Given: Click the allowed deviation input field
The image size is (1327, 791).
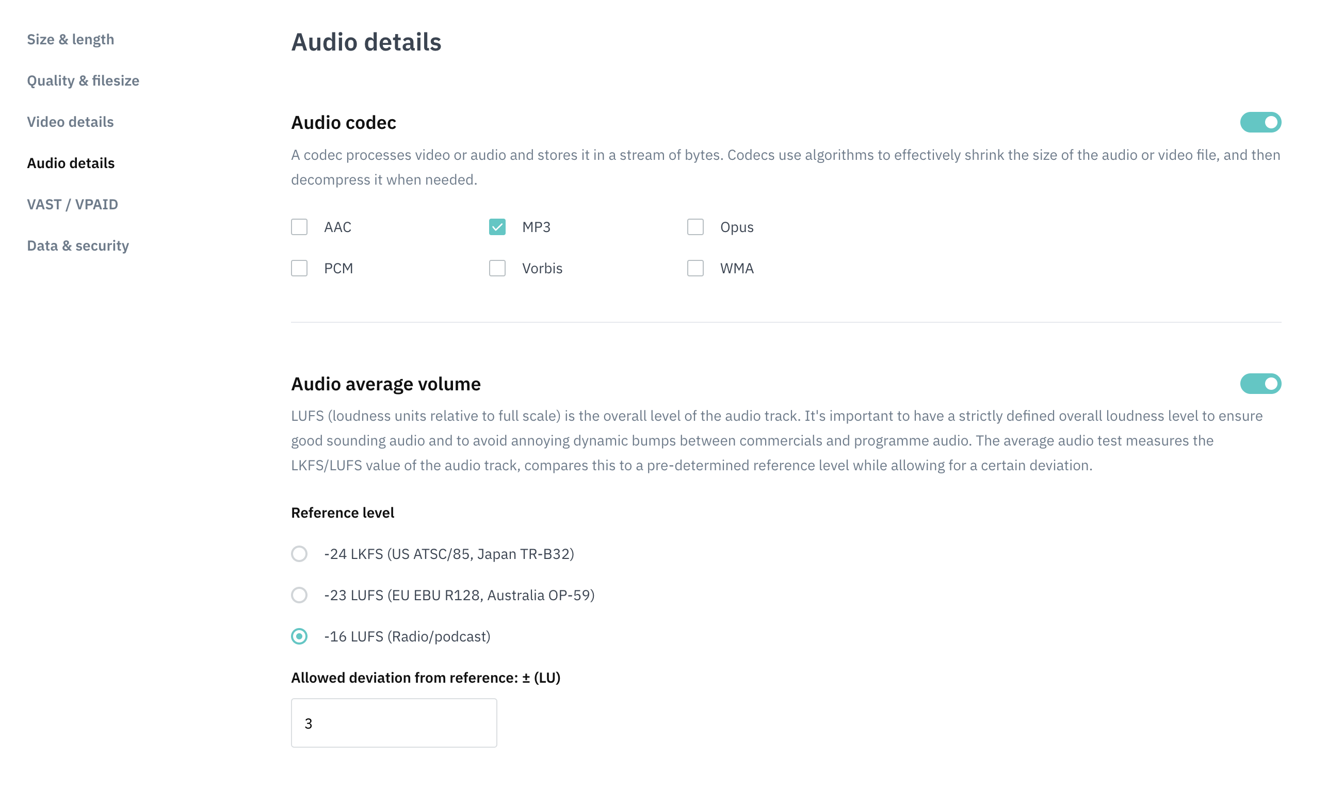Looking at the screenshot, I should [x=394, y=723].
